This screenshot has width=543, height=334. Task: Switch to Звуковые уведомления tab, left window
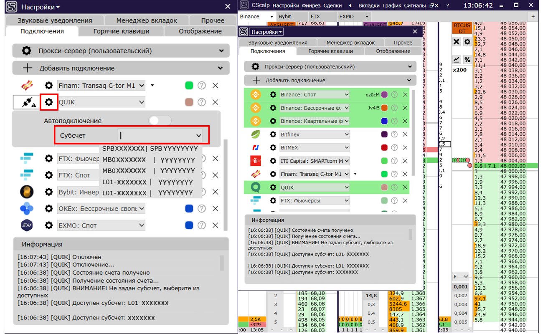[55, 20]
